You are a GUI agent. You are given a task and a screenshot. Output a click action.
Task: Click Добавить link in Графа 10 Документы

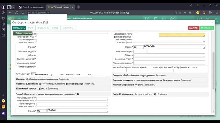(x=162, y=94)
